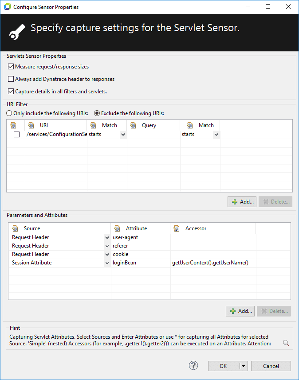The width and height of the screenshot is (299, 380).
Task: Click the icon beside the Attribute header
Action: coord(117,228)
